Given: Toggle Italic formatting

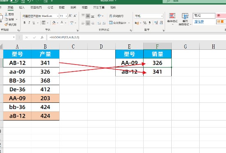Looking at the screenshot, I should (x=29, y=23).
